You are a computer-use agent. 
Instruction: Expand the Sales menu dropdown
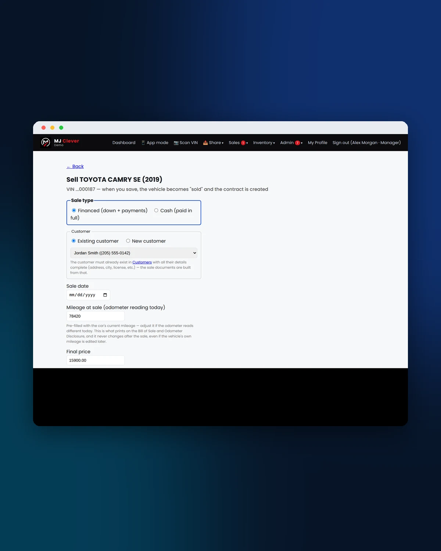click(x=238, y=143)
